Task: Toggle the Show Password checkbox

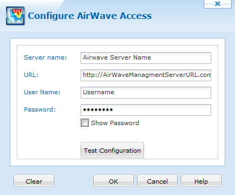Action: [x=84, y=123]
